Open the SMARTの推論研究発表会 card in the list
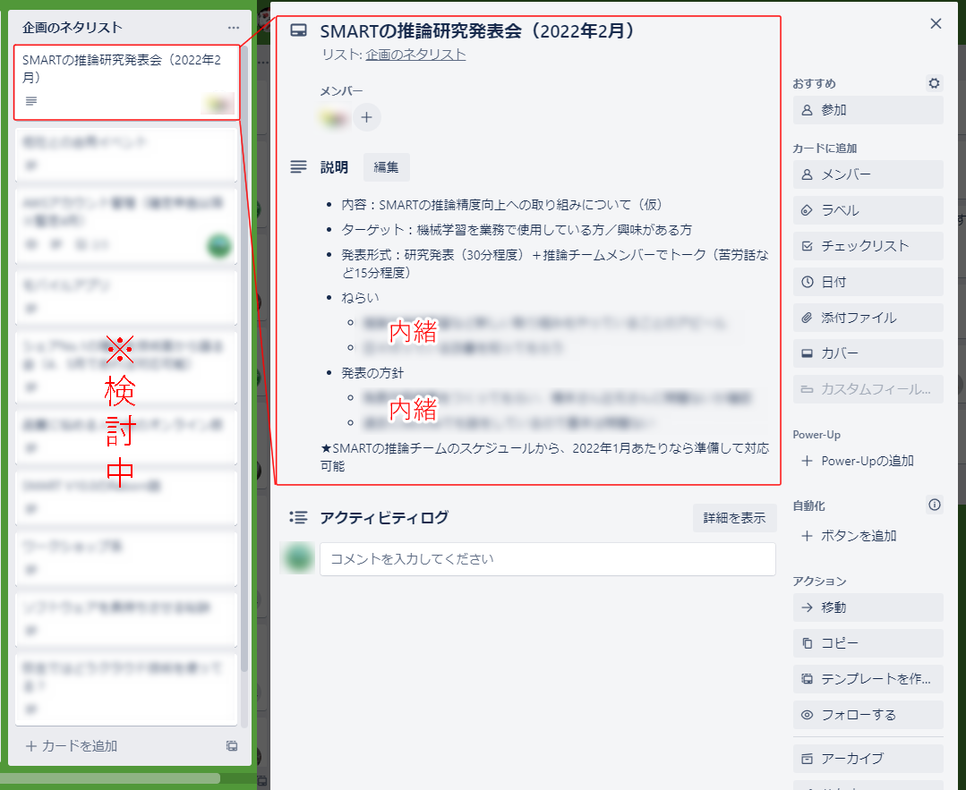 [127, 82]
